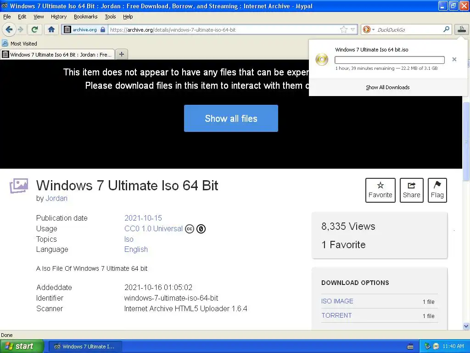Open the Home page button
This screenshot has height=353, width=470.
(x=51, y=29)
